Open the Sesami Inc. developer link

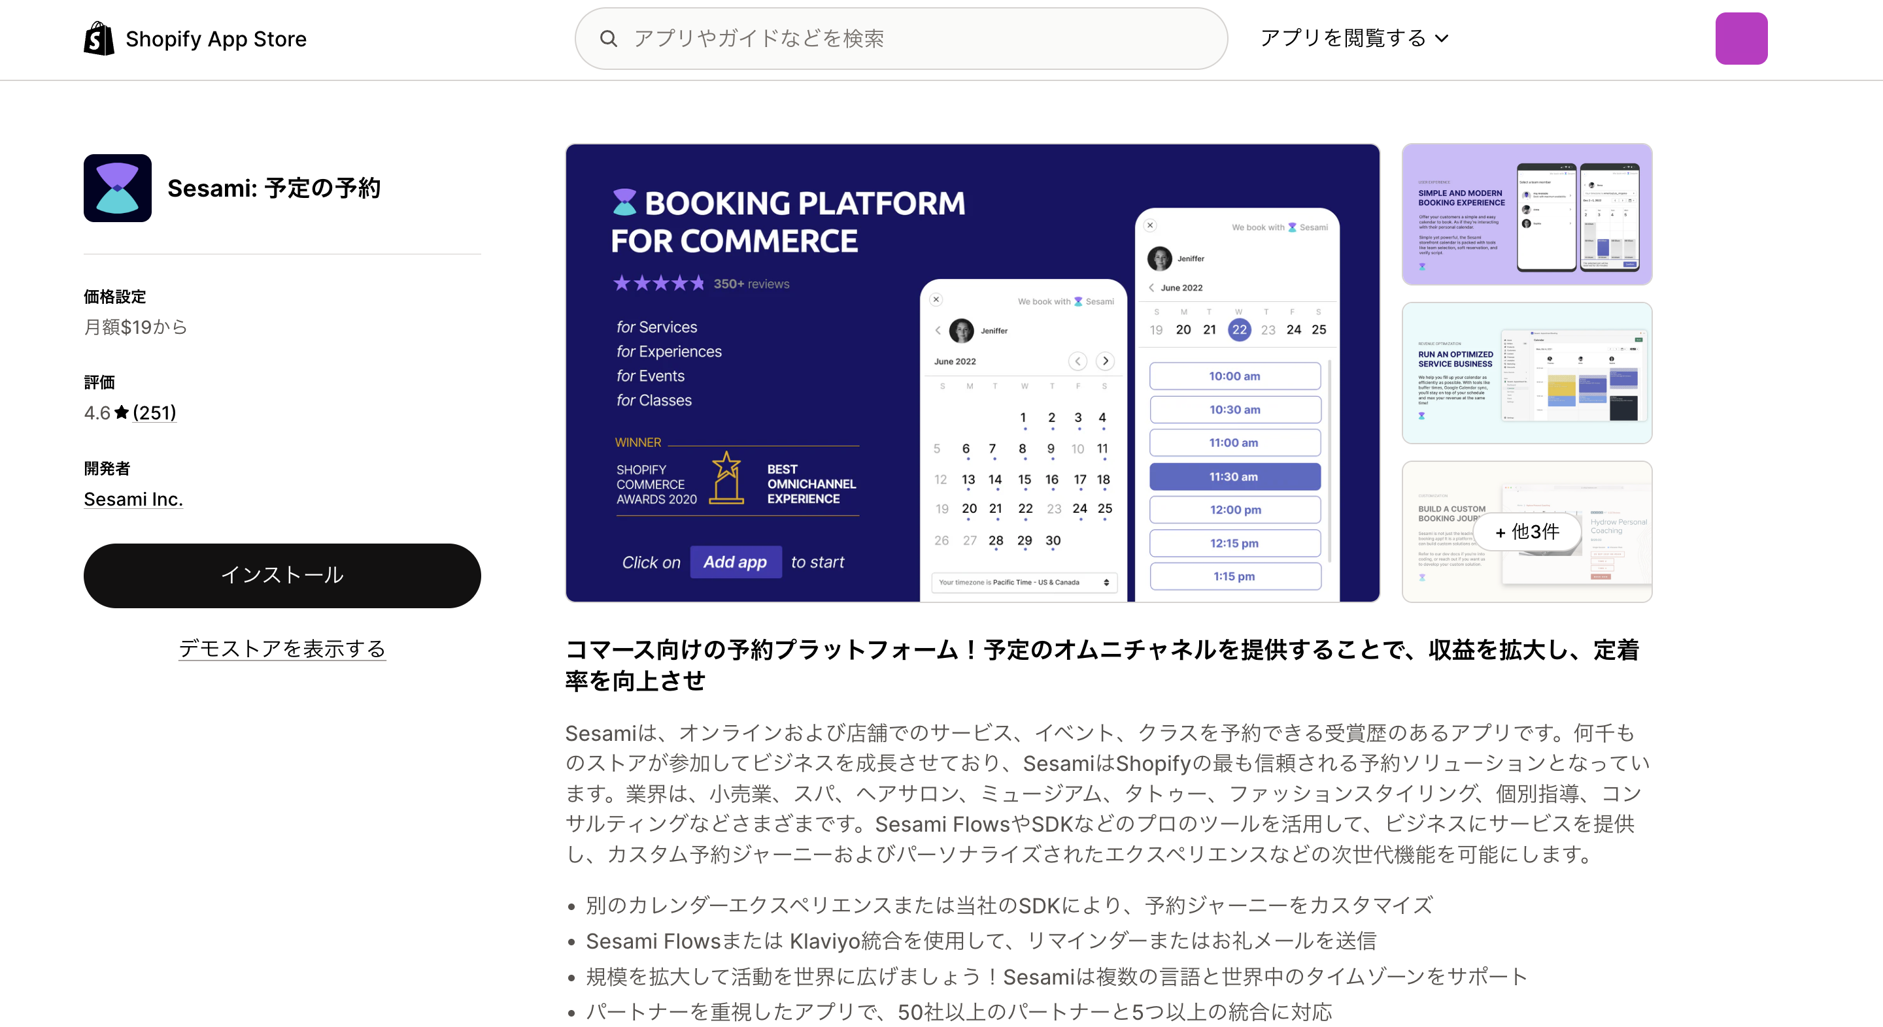tap(133, 499)
